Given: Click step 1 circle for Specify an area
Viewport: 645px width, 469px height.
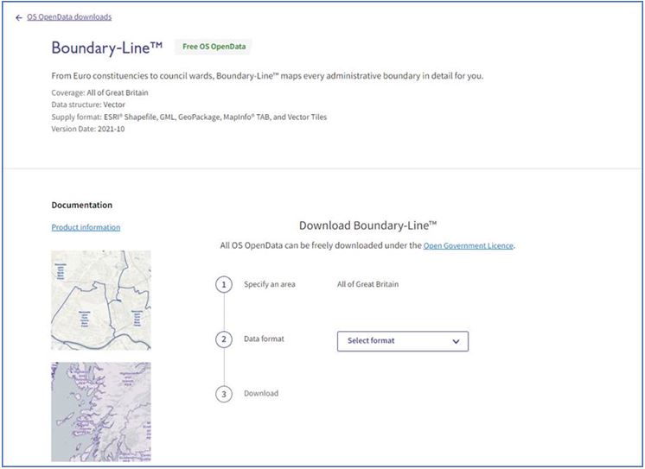Looking at the screenshot, I should (x=224, y=284).
